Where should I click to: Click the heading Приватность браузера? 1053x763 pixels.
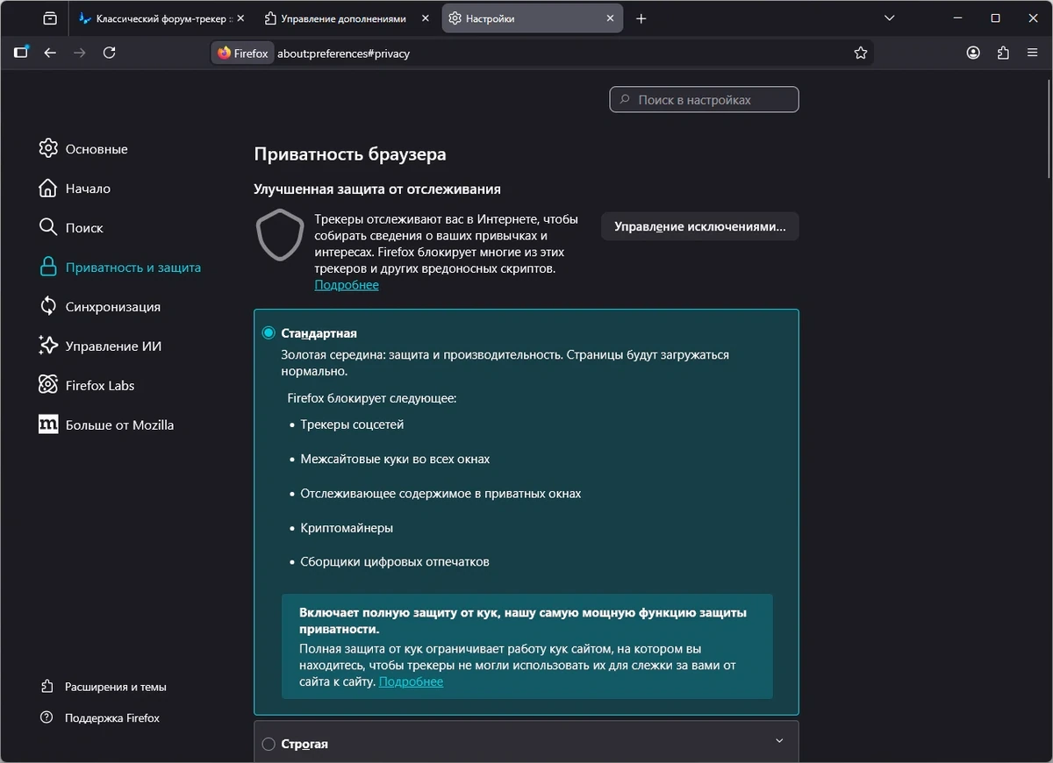click(350, 154)
